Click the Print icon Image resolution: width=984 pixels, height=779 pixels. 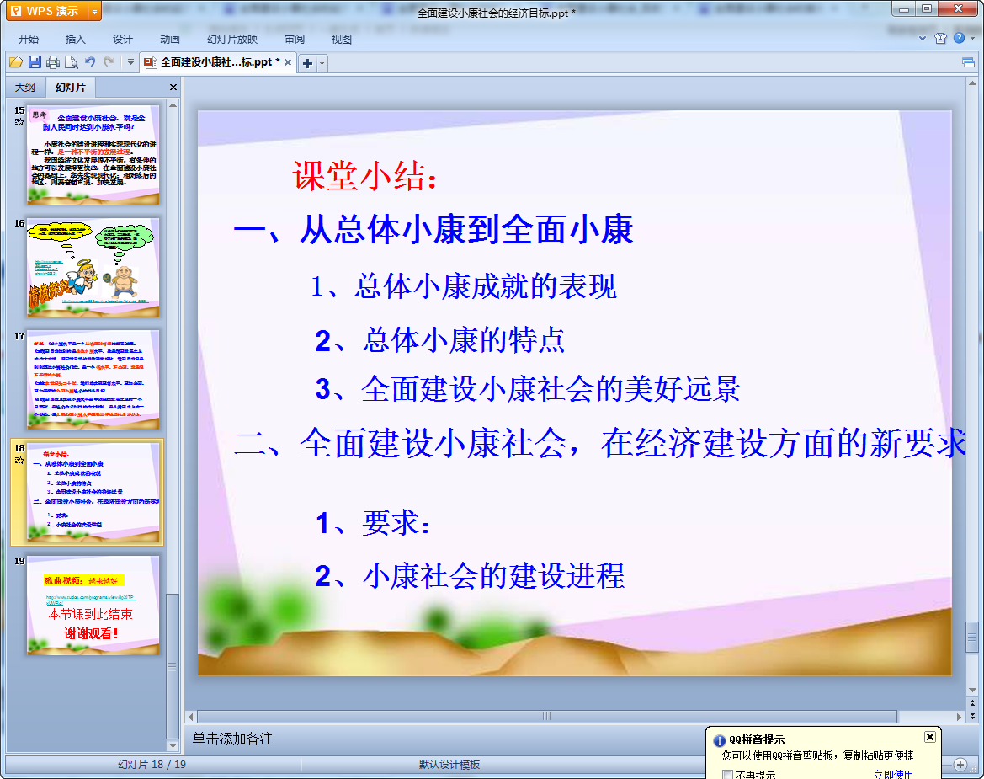(53, 62)
